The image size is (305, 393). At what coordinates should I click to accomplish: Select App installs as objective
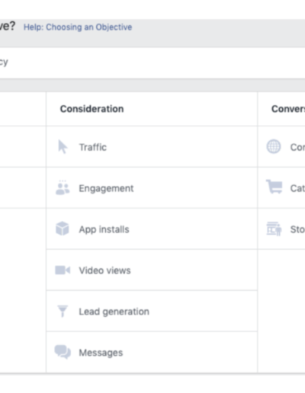[152, 229]
